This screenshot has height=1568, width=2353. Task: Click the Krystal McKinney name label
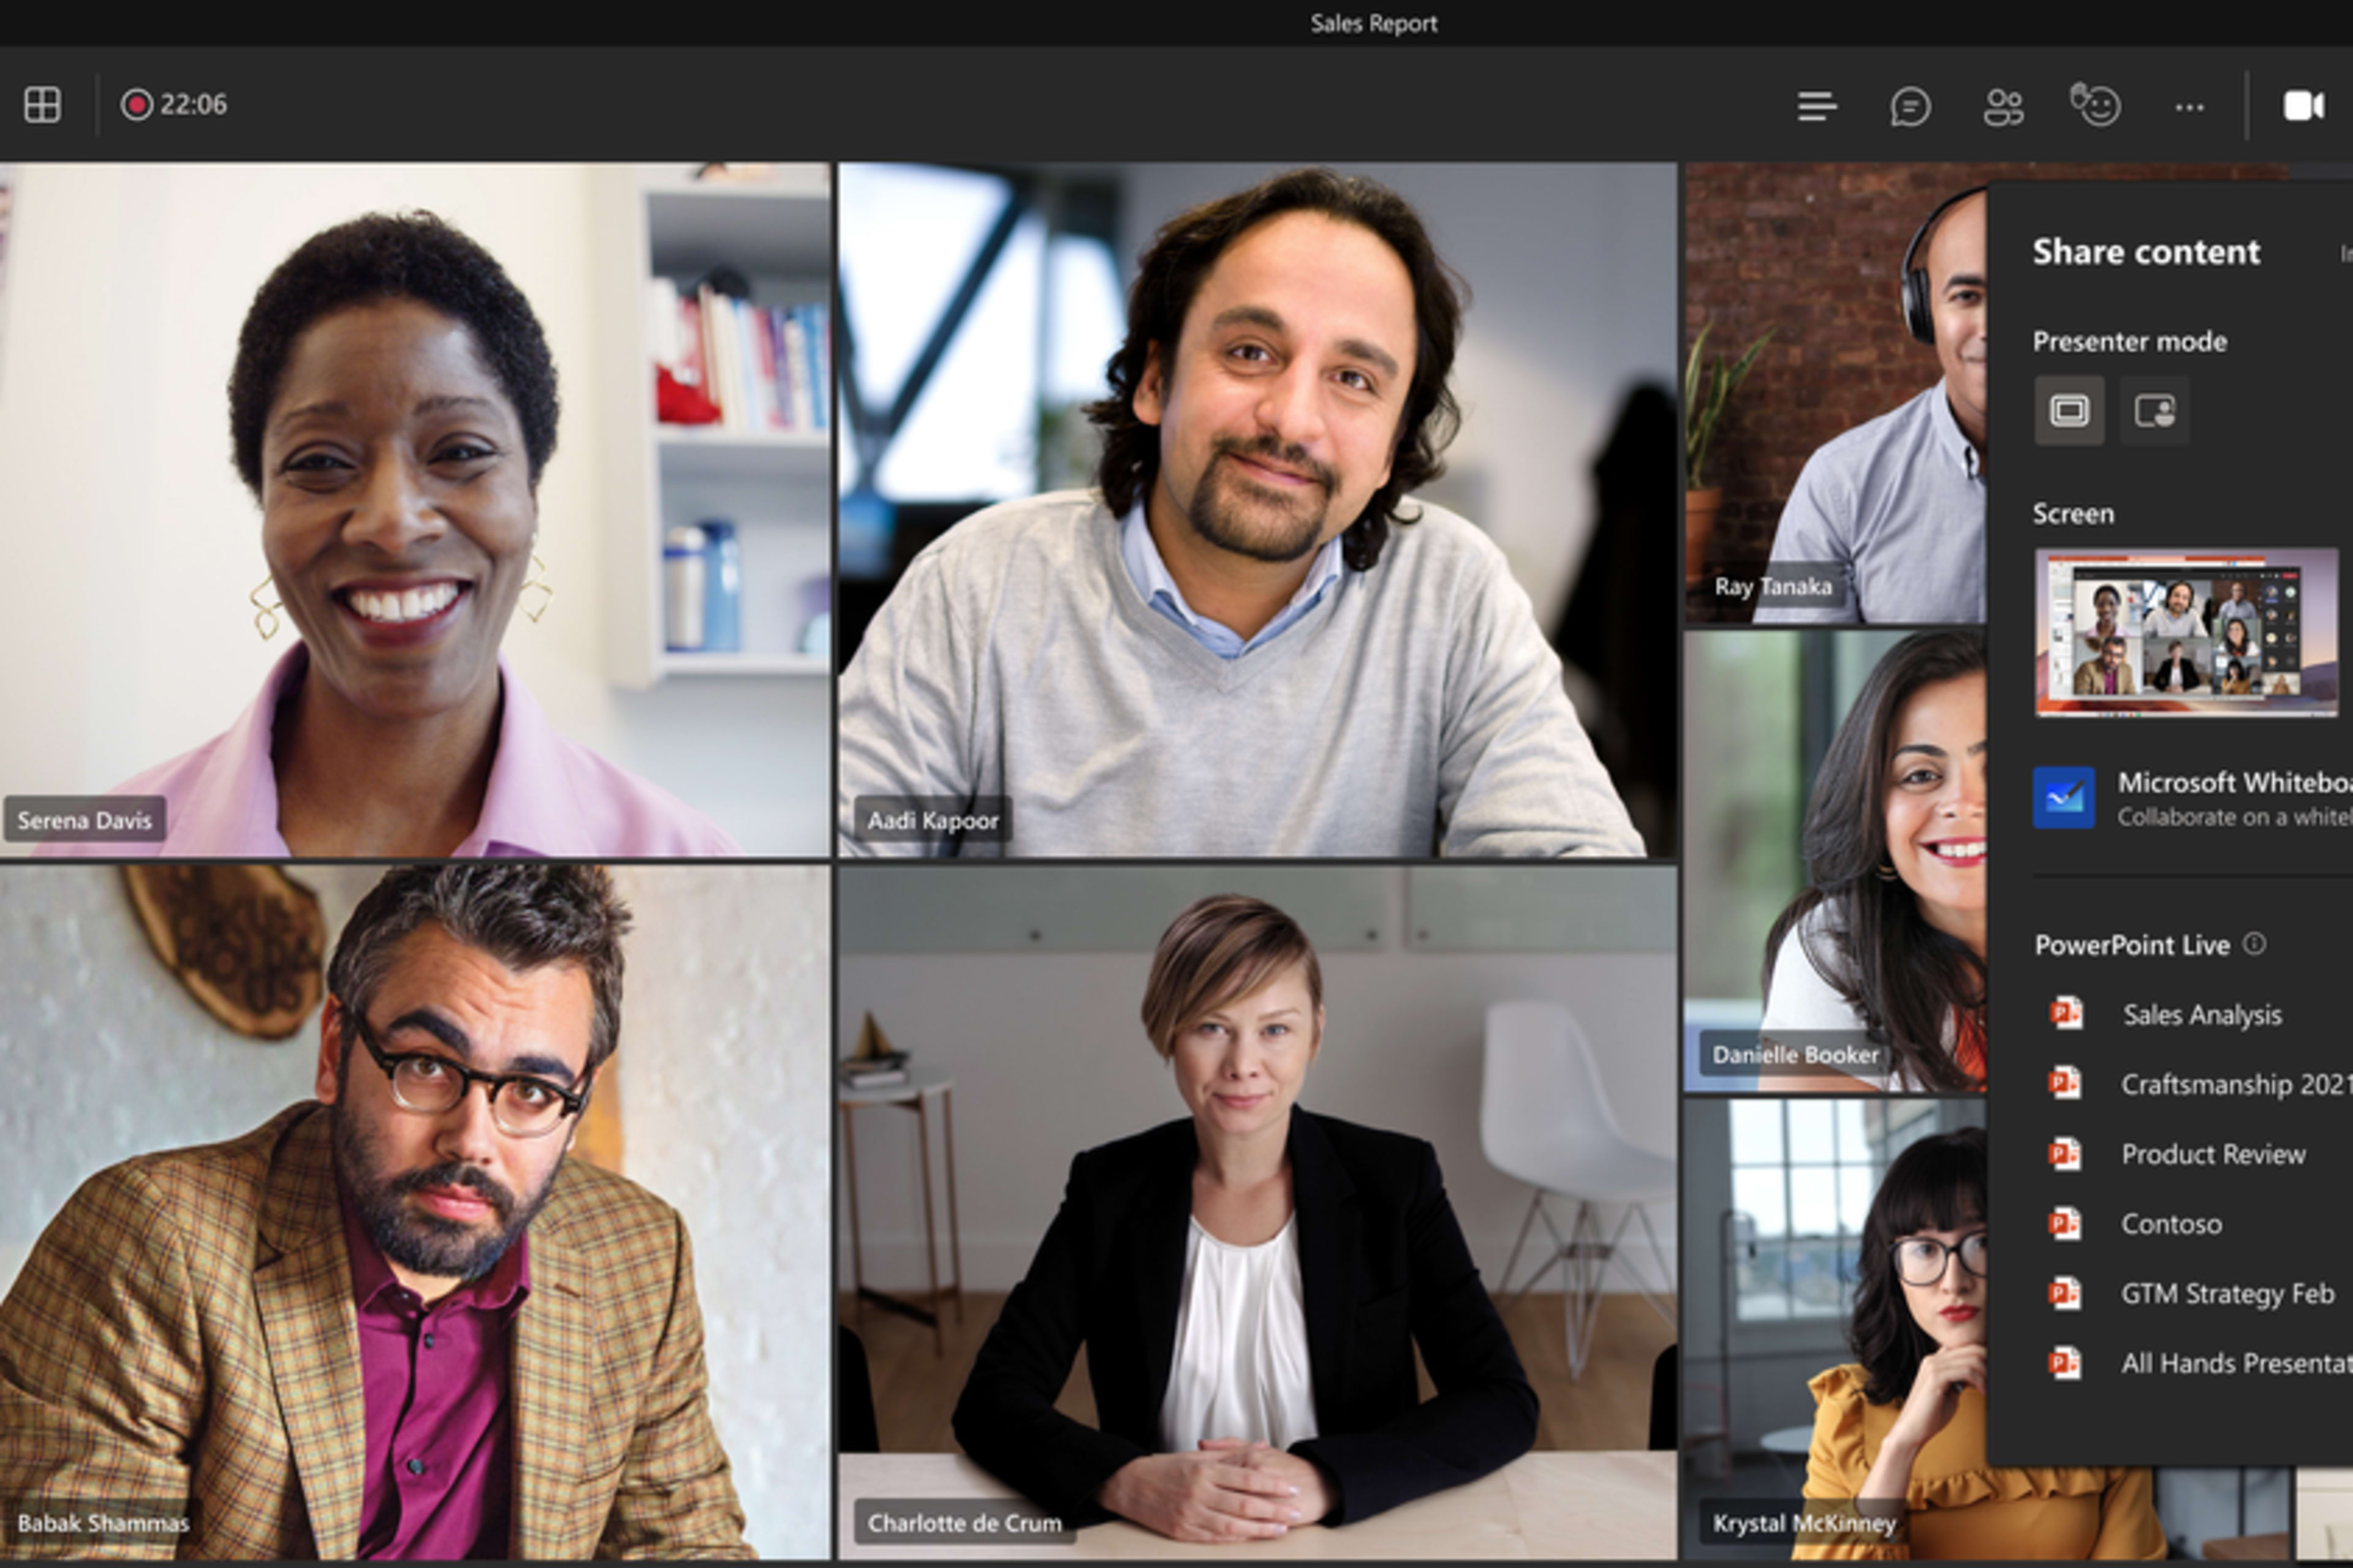point(1804,1523)
